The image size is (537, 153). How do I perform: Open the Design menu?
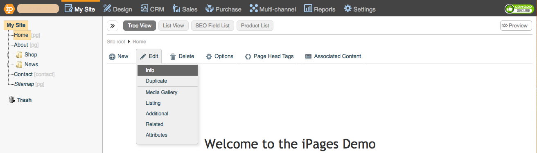[x=118, y=9]
